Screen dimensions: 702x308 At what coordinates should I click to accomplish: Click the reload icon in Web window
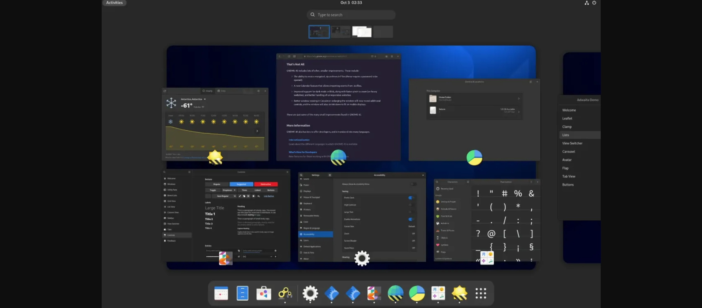(x=289, y=57)
